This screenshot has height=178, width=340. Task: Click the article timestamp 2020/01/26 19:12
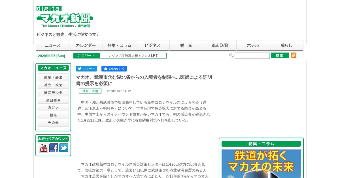click(x=119, y=91)
